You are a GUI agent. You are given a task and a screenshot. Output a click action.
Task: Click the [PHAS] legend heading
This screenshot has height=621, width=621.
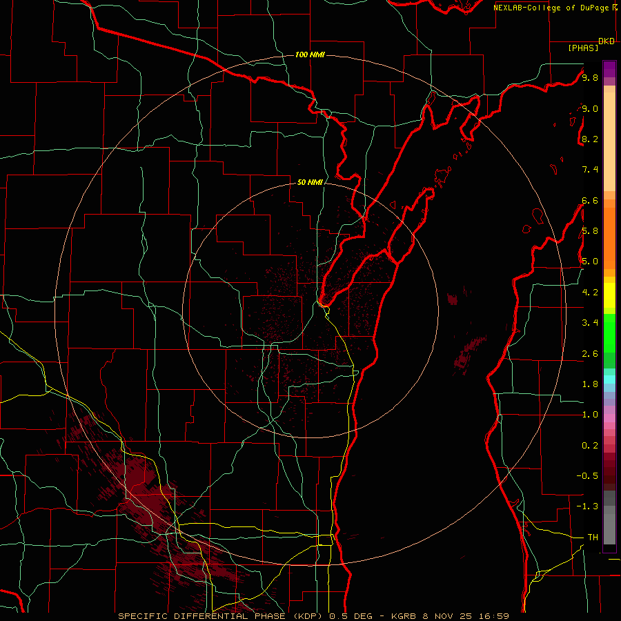click(583, 48)
